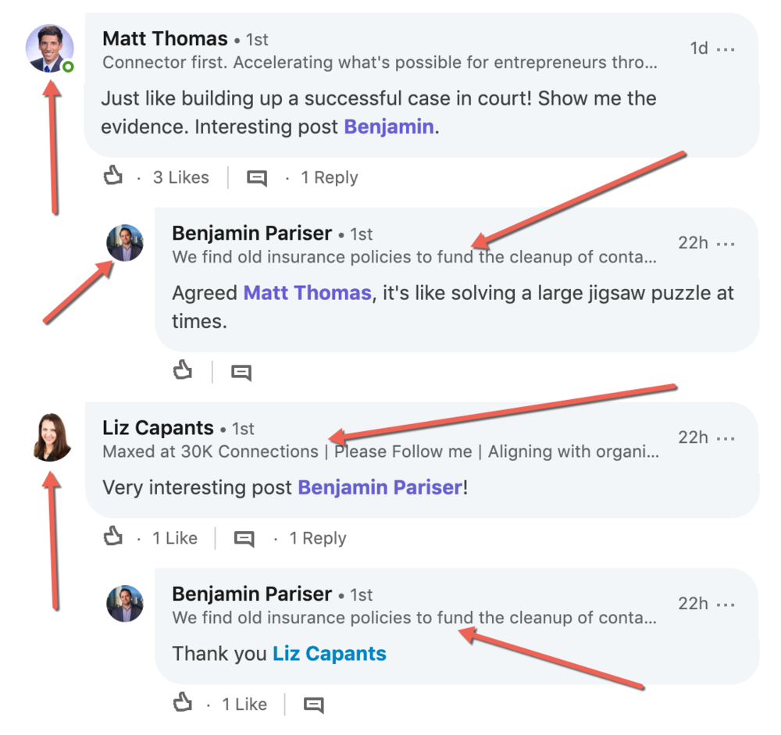The height and width of the screenshot is (735, 781).
Task: Open options menu on Matt Thomas's comment
Action: (x=726, y=49)
